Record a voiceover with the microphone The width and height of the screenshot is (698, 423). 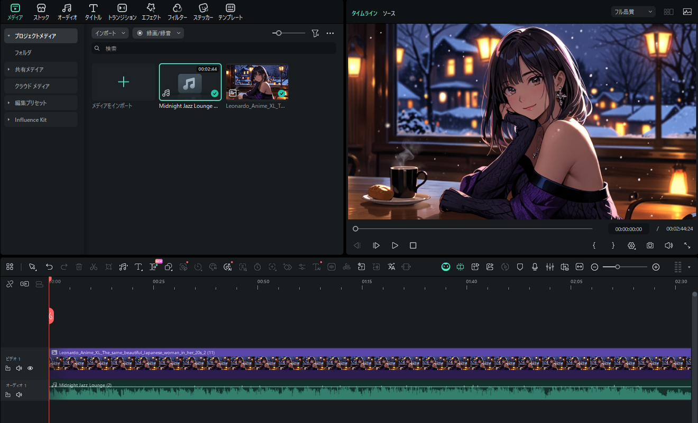click(x=535, y=267)
